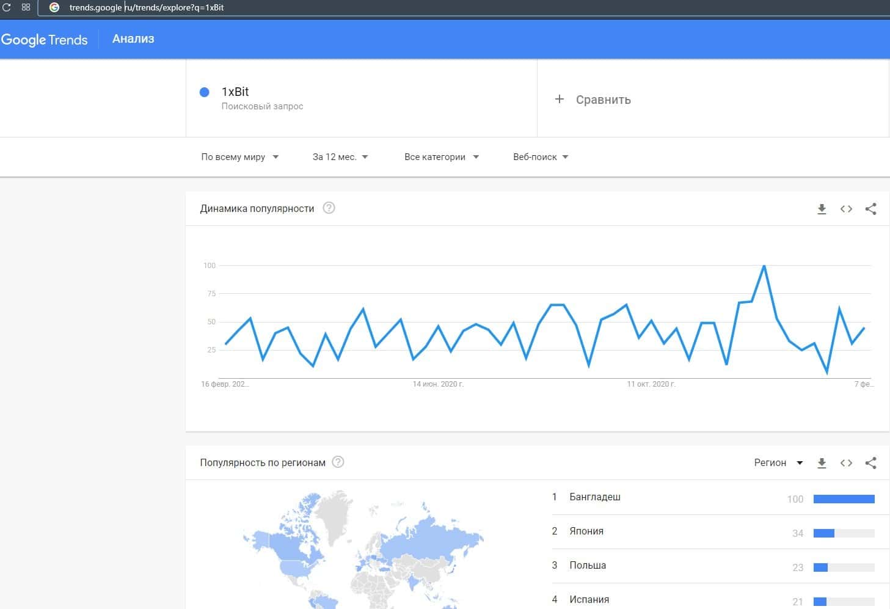This screenshot has width=890, height=609.
Task: Select Бангладеш in the region list
Action: pyautogui.click(x=594, y=497)
